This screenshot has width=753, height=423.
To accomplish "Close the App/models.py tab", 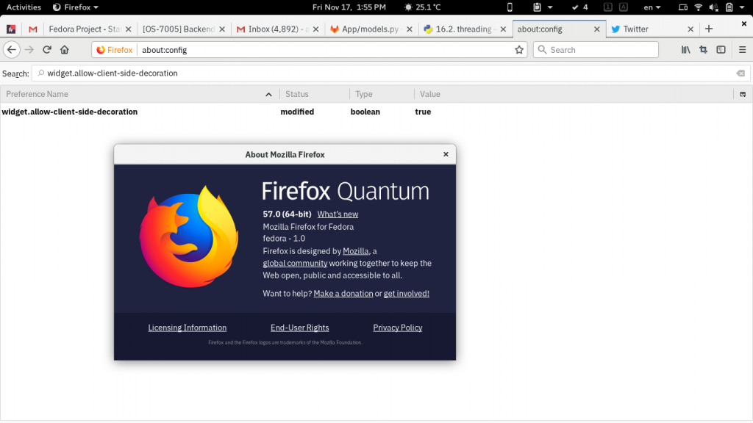I will pos(409,29).
